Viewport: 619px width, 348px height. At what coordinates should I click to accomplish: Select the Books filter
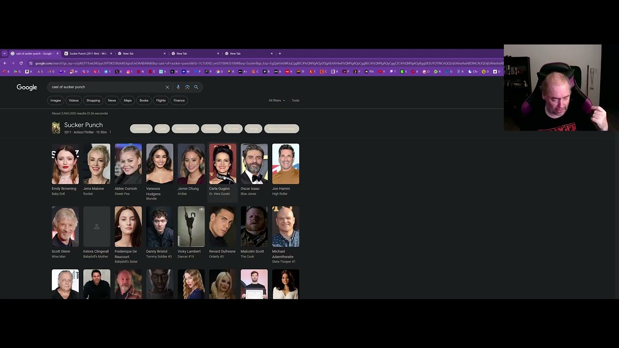pyautogui.click(x=144, y=101)
